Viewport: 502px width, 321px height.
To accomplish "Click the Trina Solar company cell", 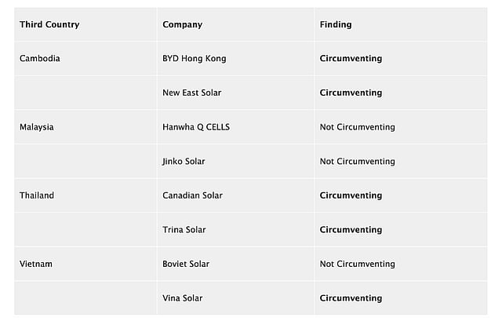I will click(x=184, y=230).
